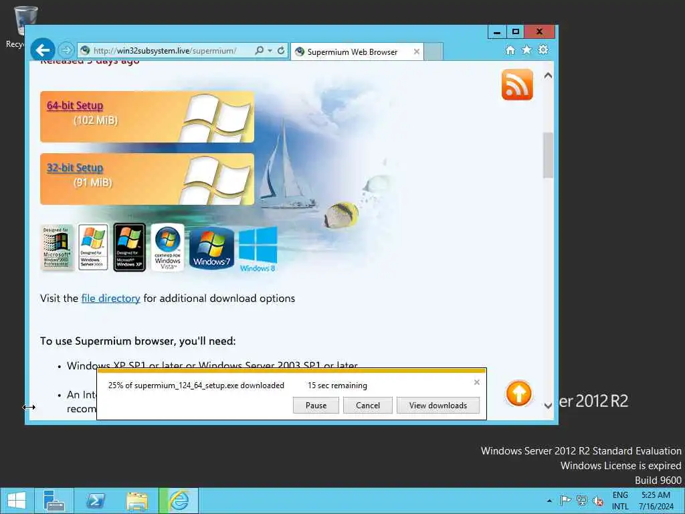Cancel the supermium setup download
This screenshot has height=514, width=685.
(368, 405)
